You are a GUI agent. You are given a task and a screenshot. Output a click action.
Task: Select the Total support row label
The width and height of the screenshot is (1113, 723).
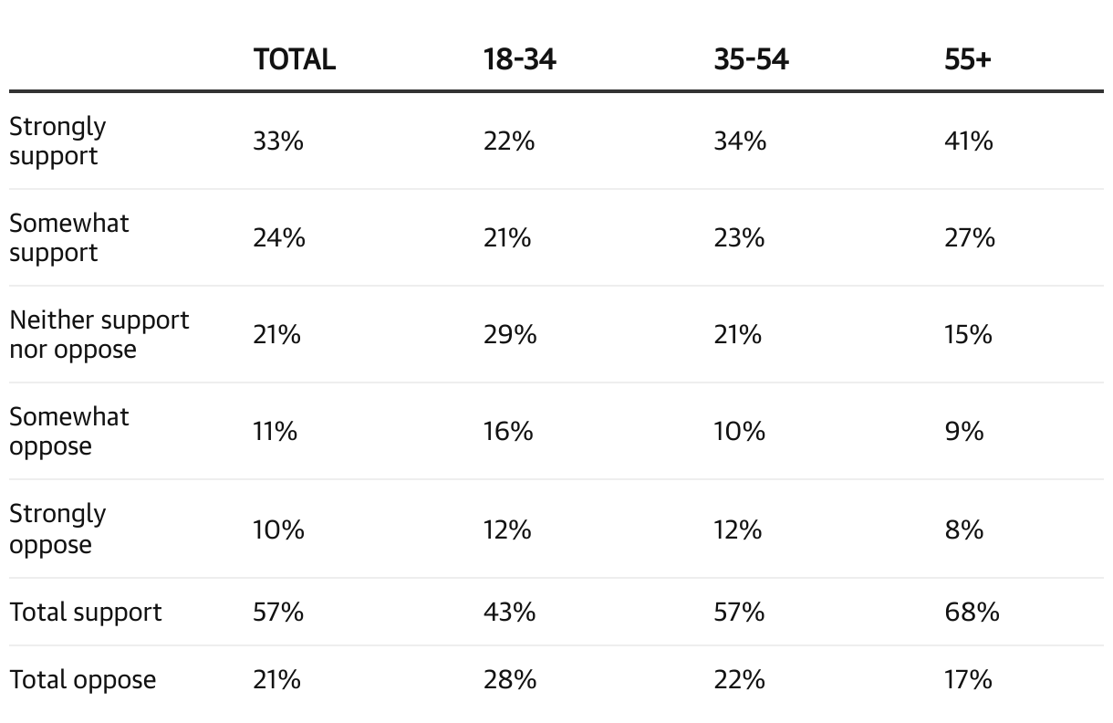point(86,612)
